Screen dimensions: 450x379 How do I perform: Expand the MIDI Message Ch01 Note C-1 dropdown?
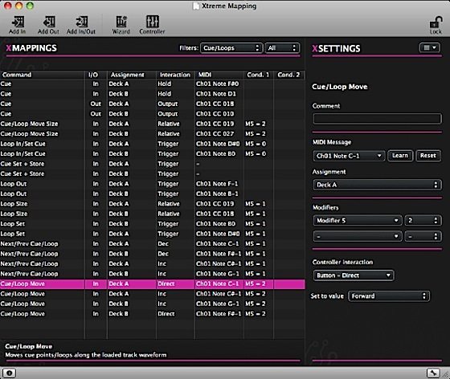349,156
